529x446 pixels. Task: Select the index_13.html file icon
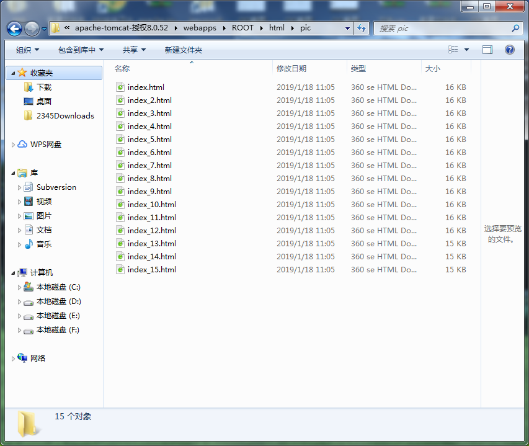point(120,244)
